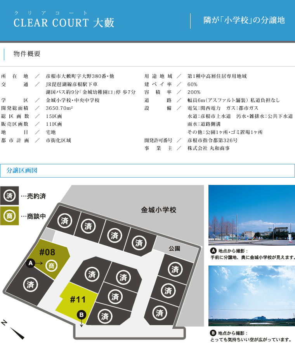
Task: Click the 金城小学校 label on the map
Action: 158,210
